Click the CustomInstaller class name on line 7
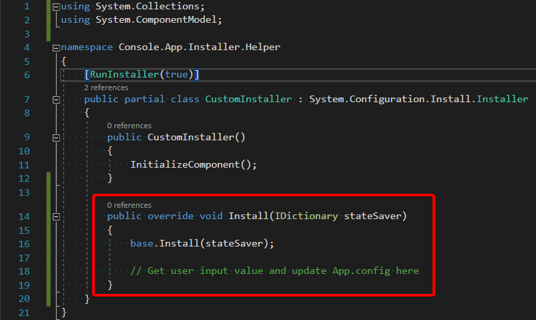Image resolution: width=536 pixels, height=320 pixels. pyautogui.click(x=248, y=99)
